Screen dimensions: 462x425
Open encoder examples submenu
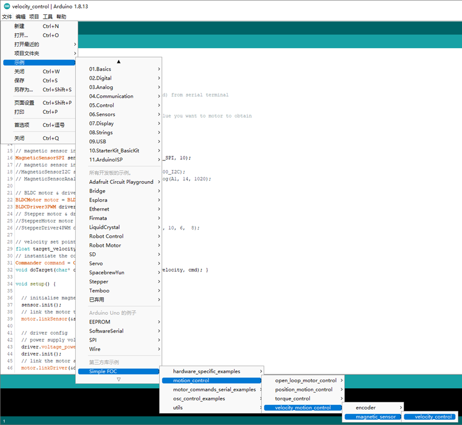pos(373,407)
